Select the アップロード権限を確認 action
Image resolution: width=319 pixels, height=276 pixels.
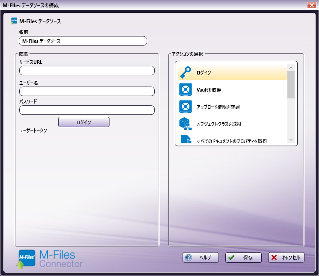pos(232,107)
